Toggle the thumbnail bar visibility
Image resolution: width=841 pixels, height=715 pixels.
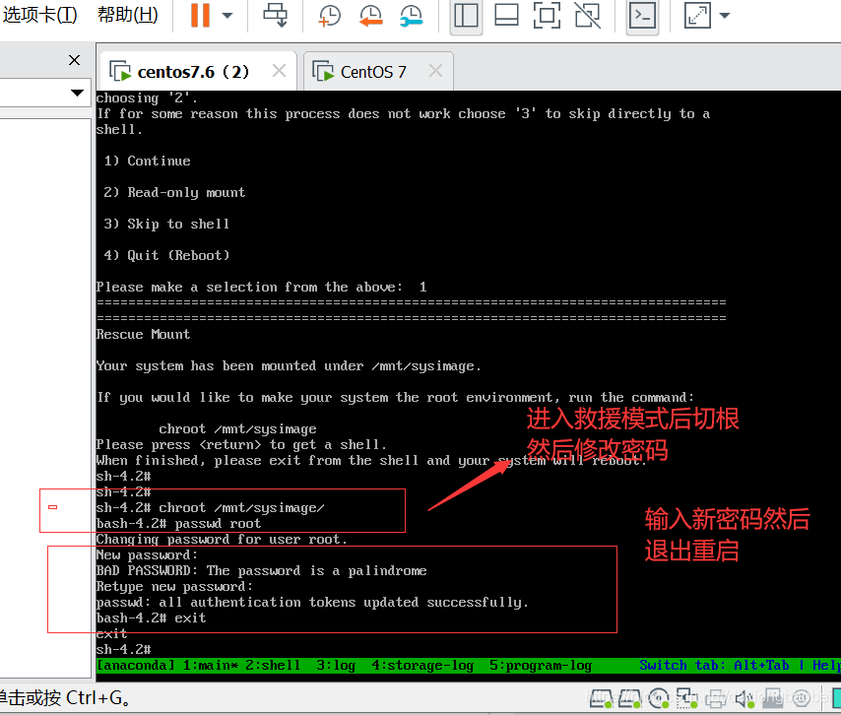[505, 17]
